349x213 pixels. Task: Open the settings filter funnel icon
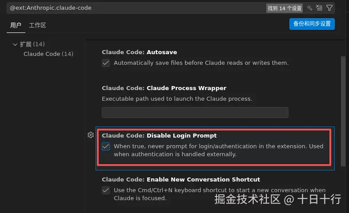pyautogui.click(x=329, y=8)
